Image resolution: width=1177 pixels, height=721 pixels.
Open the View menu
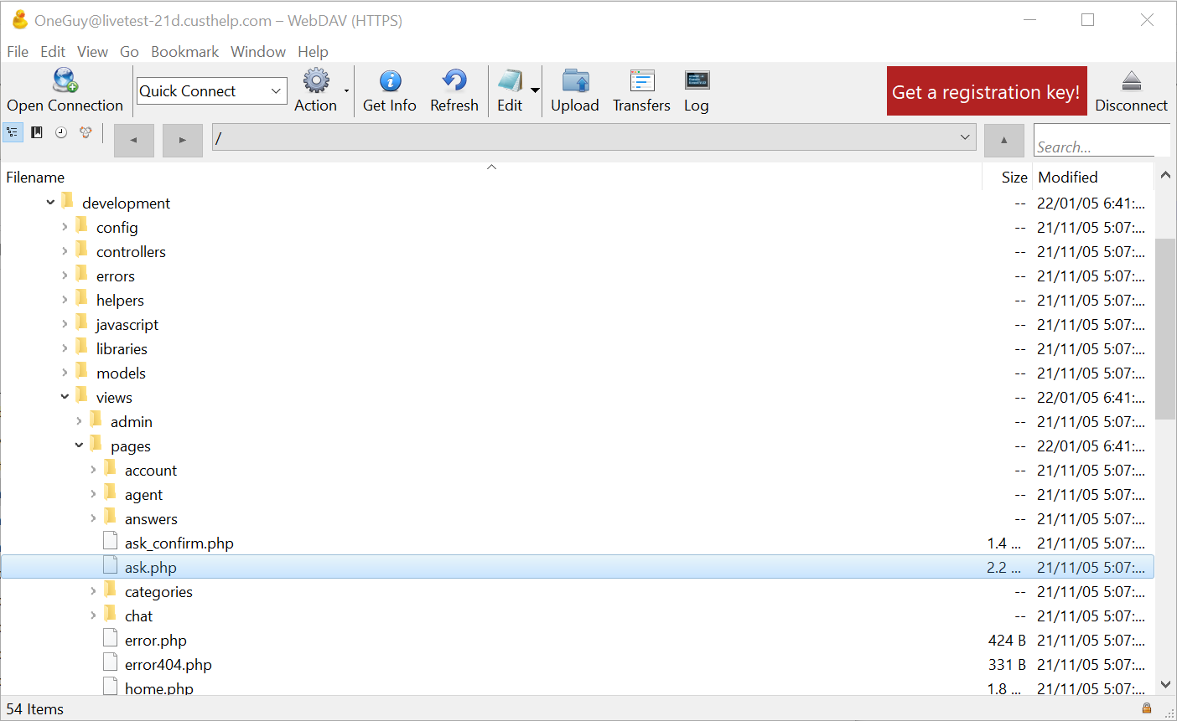[x=92, y=52]
